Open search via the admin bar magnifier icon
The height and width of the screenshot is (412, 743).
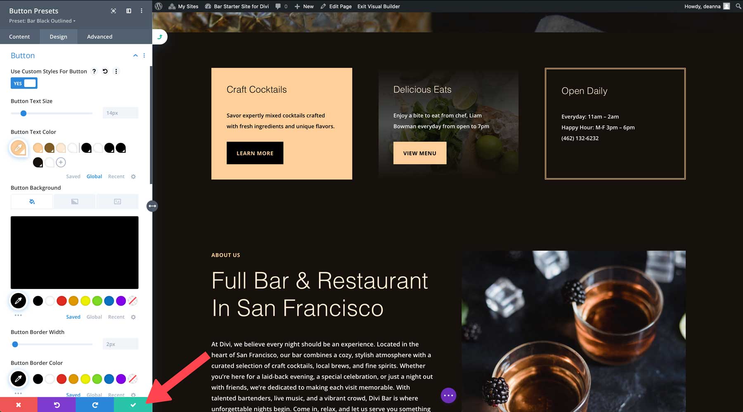[738, 6]
